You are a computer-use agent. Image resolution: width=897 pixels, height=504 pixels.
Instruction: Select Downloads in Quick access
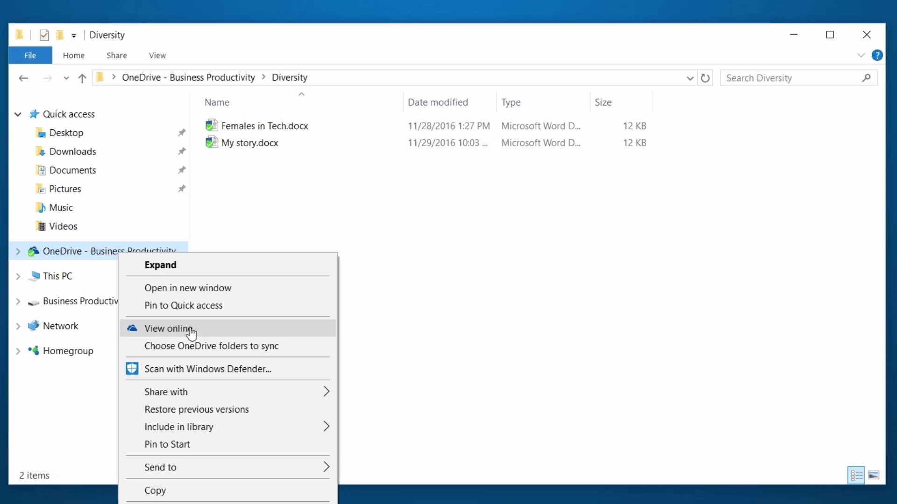[x=72, y=151]
